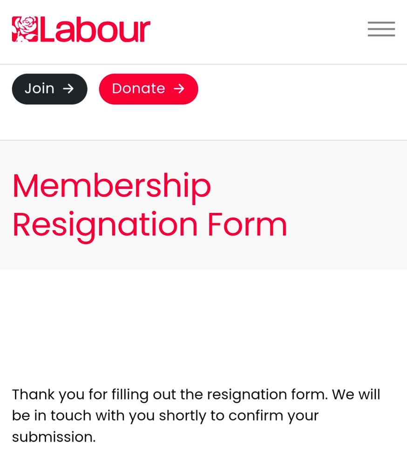
Task: Go home via the Labour wordmark
Action: pos(95,29)
